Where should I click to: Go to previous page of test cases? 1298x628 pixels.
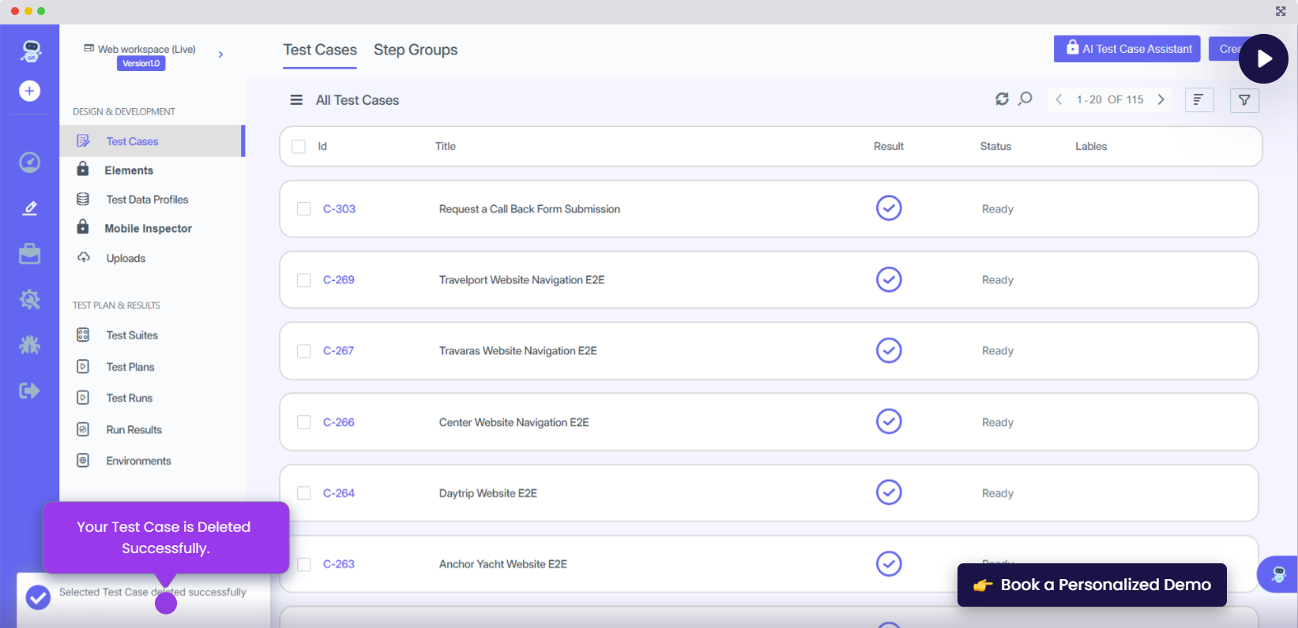[x=1059, y=99]
